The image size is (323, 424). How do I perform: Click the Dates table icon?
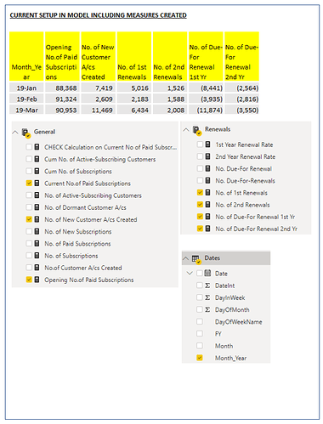[x=196, y=258]
